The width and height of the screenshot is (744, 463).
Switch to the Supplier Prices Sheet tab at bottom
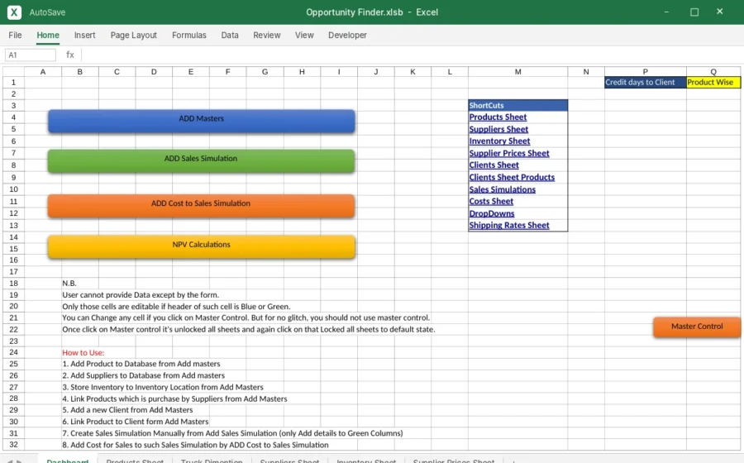tap(454, 461)
